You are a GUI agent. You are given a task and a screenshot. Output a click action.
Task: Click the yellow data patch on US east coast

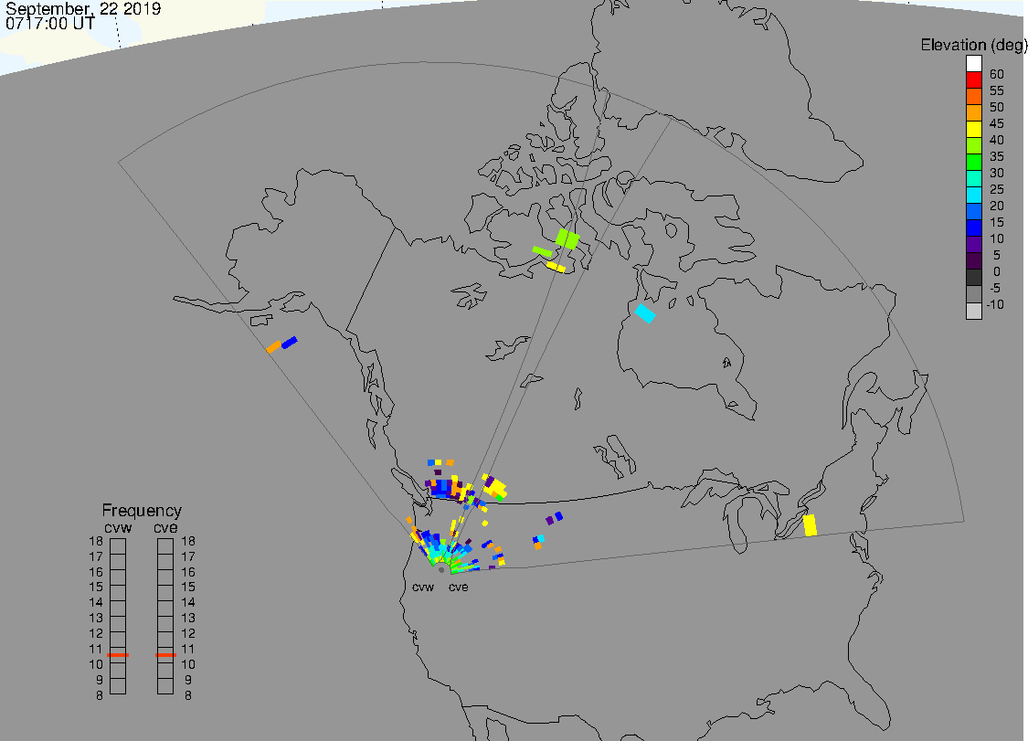pyautogui.click(x=811, y=525)
